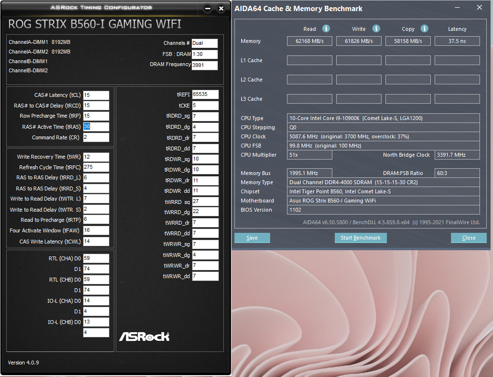Click the DRAM:FSB Ratio value 60:3
This screenshot has height=377, width=493.
click(457, 173)
